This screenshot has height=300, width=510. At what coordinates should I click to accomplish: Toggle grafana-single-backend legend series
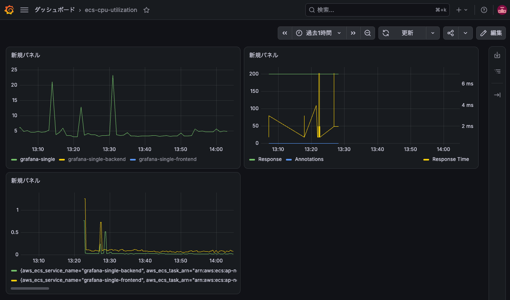click(x=97, y=159)
